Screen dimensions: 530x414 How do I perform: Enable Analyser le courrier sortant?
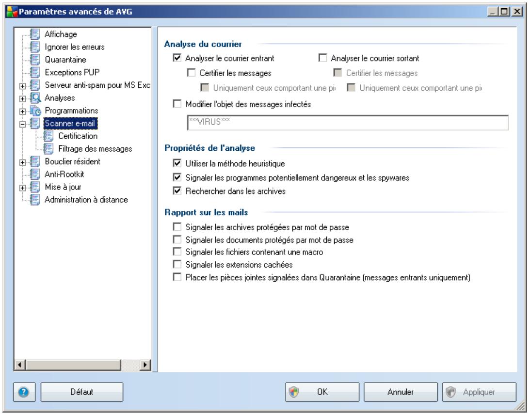(323, 58)
